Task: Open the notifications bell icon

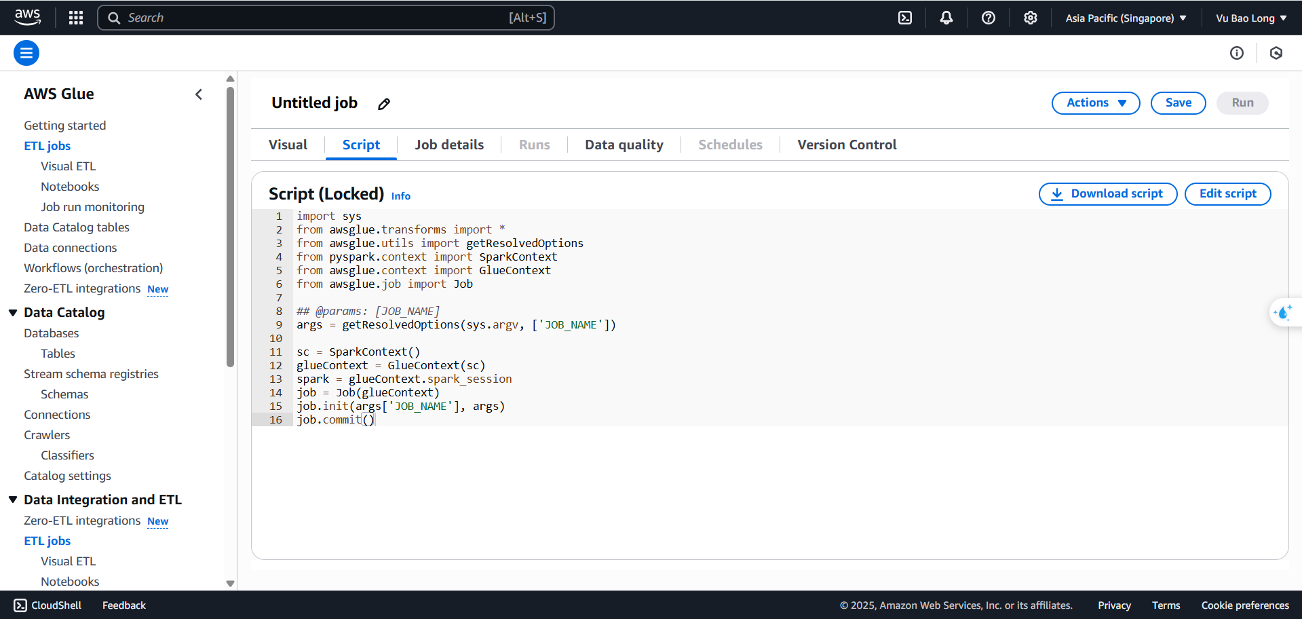Action: click(x=946, y=18)
